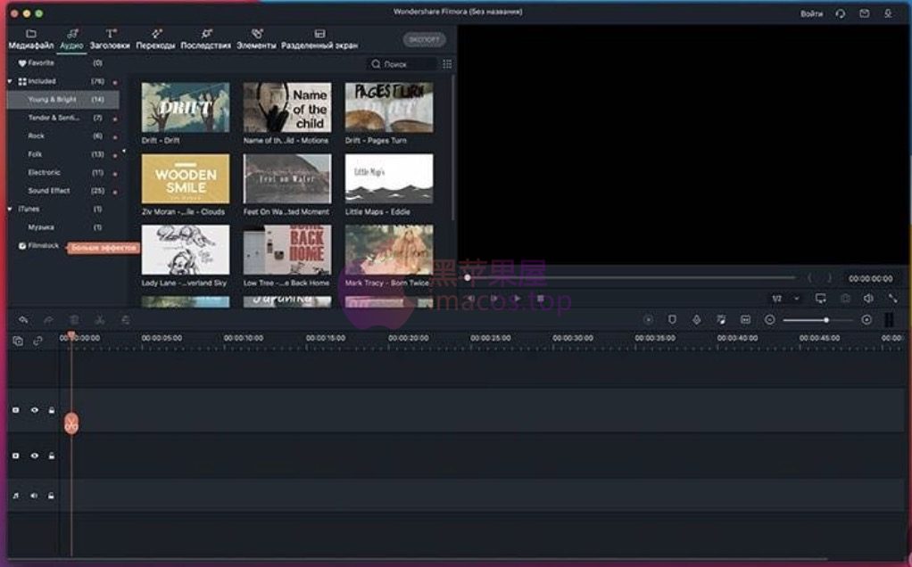Toggle visibility eye of second video track

click(34, 456)
